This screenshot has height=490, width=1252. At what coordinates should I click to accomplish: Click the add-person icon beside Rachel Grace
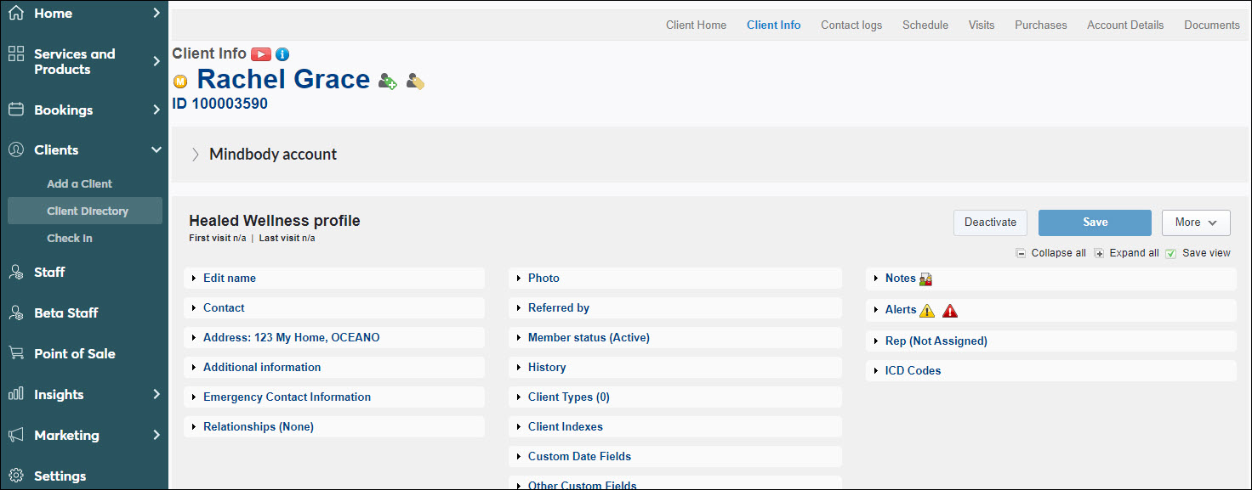388,82
